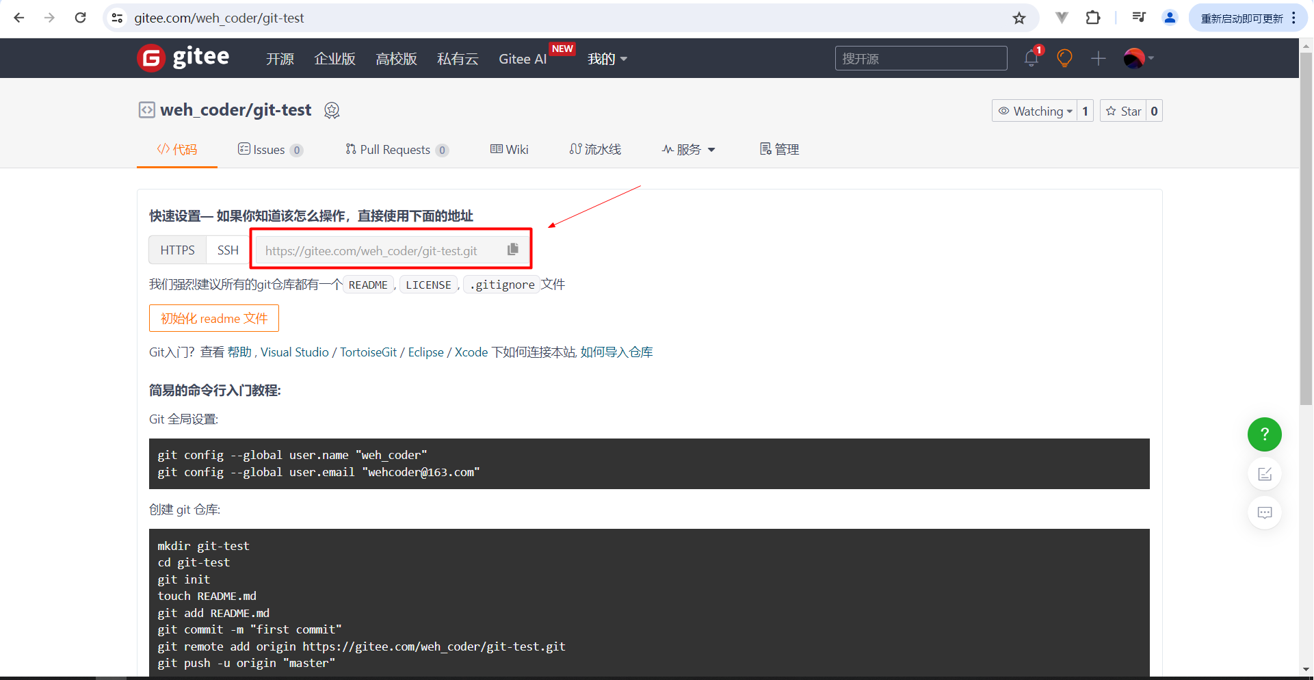Open Chrome menu three dots

tap(1293, 18)
